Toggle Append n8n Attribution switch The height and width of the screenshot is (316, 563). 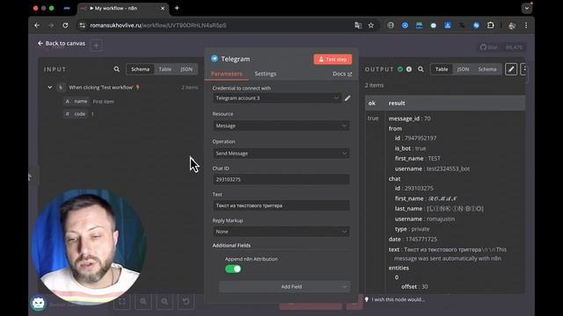233,269
